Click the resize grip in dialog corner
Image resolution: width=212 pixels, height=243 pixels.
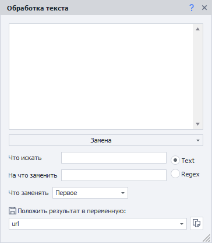[207, 238]
